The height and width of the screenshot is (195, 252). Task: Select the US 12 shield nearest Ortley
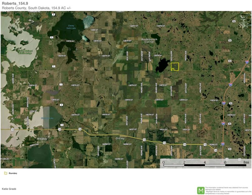coord(144,140)
